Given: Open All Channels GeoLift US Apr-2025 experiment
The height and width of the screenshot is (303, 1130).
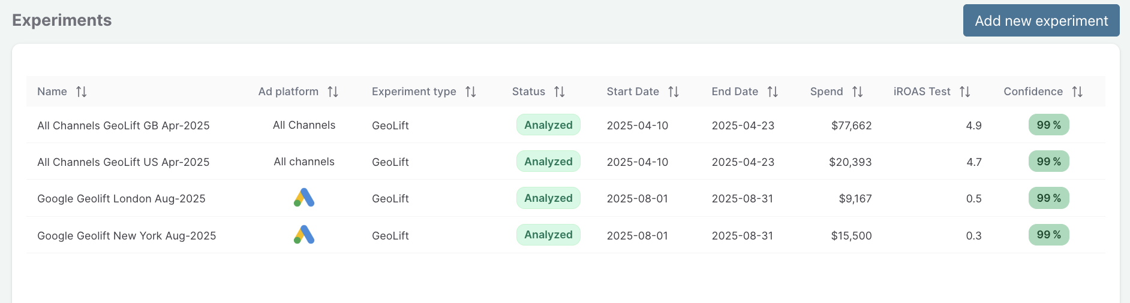Looking at the screenshot, I should tap(124, 162).
